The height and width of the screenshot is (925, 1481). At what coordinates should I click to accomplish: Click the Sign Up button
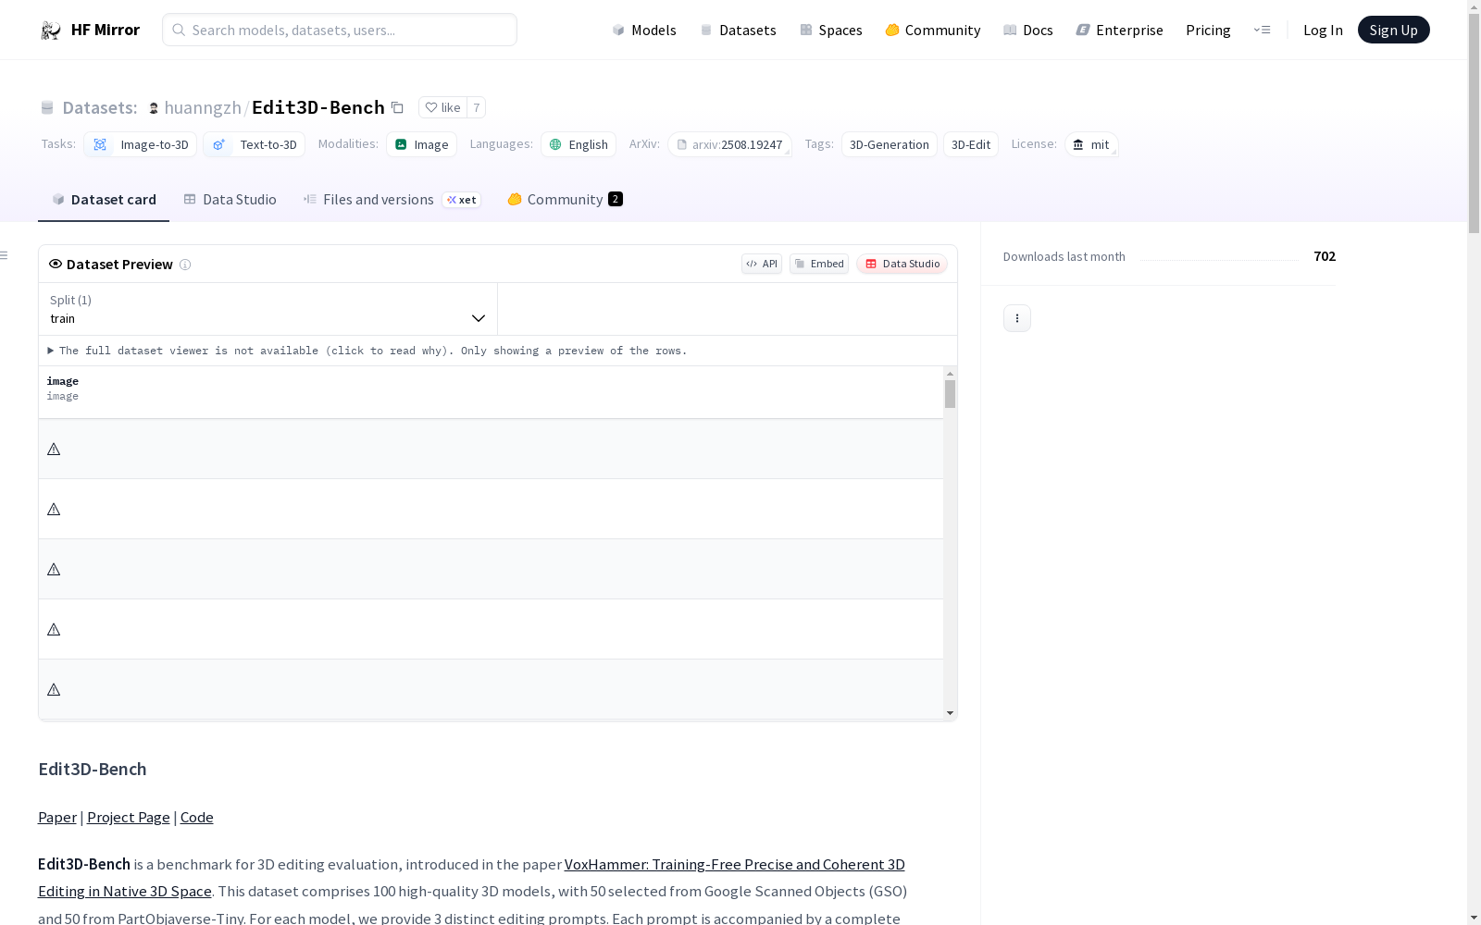coord(1393,30)
